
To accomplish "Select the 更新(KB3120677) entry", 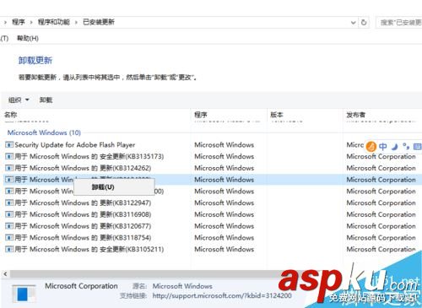I will point(83,226).
